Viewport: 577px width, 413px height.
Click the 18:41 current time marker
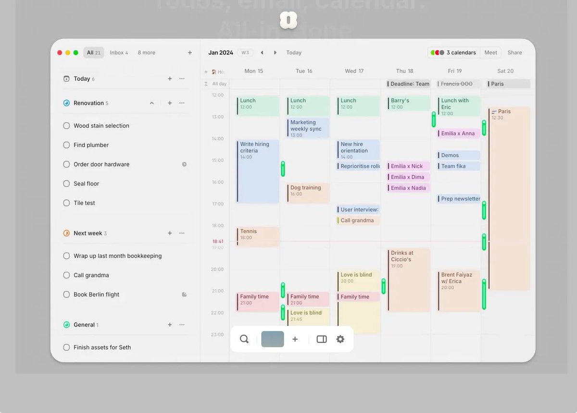[218, 242]
